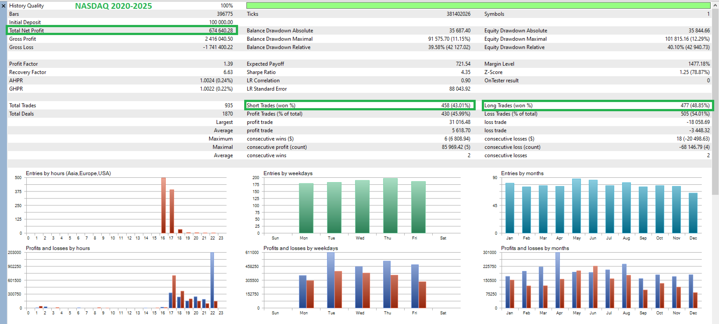Click the 'Entries by hours (Asia,Europe,USA)' chart title
The height and width of the screenshot is (324, 719).
tap(68, 173)
